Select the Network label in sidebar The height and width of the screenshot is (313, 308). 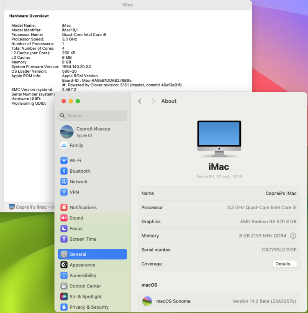click(78, 182)
